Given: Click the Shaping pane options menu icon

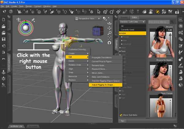Looking at the screenshot, I should [116, 17].
